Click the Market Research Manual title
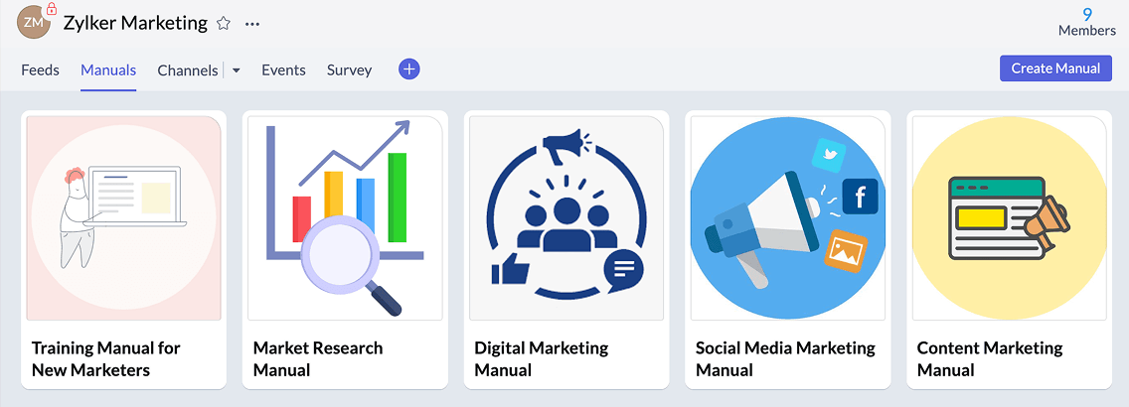This screenshot has height=407, width=1129. (x=318, y=358)
